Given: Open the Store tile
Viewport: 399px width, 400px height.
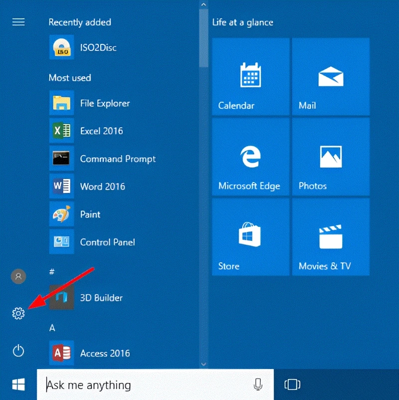Looking at the screenshot, I should click(251, 237).
